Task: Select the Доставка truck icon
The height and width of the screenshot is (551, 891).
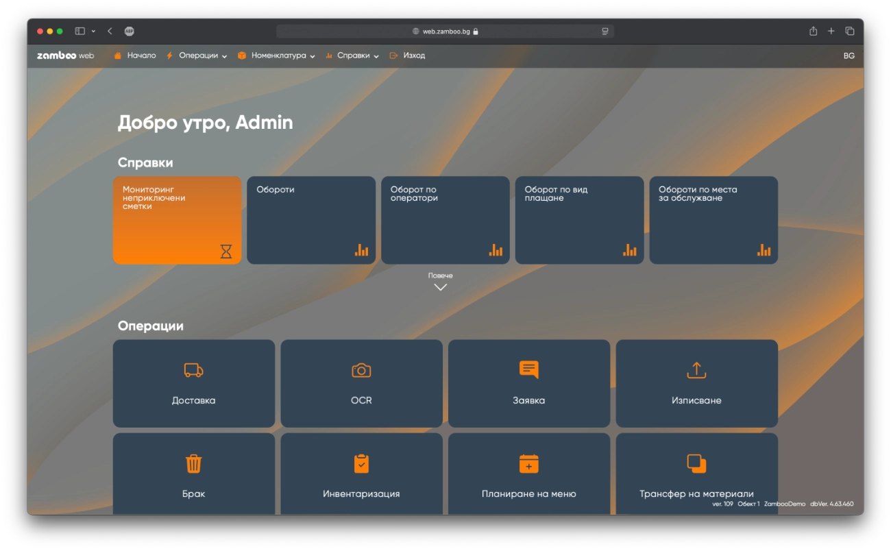Action: [194, 369]
